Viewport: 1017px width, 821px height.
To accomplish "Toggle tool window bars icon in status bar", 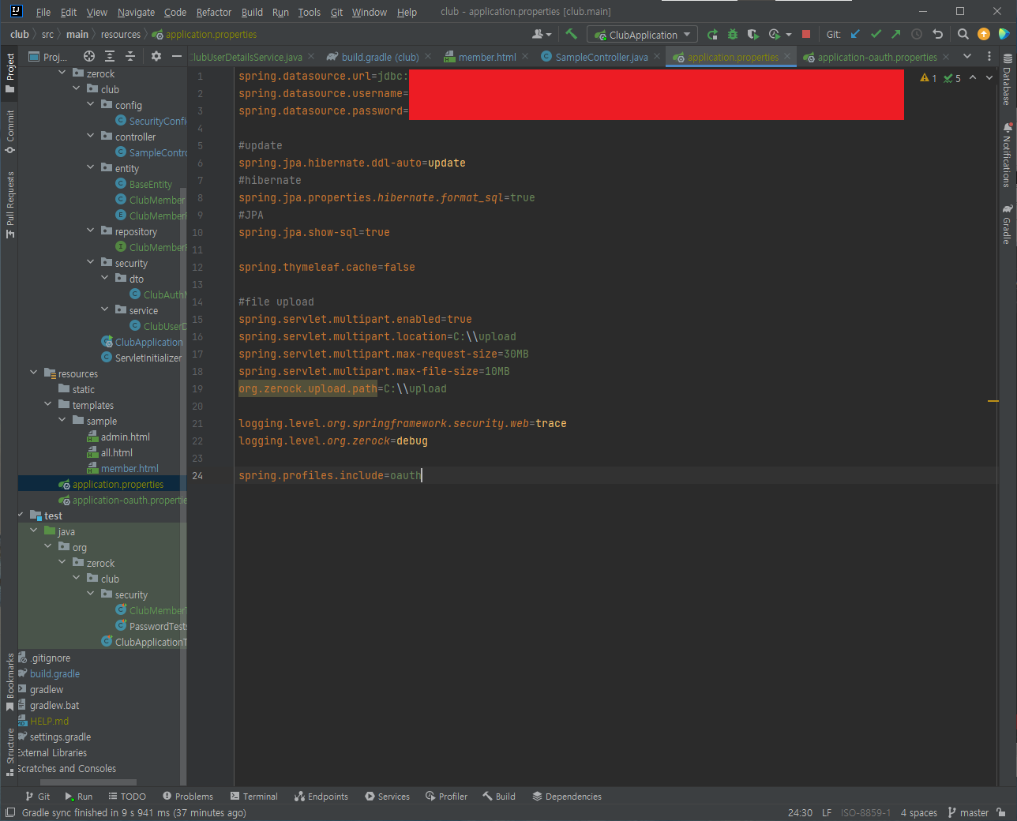I will [10, 812].
